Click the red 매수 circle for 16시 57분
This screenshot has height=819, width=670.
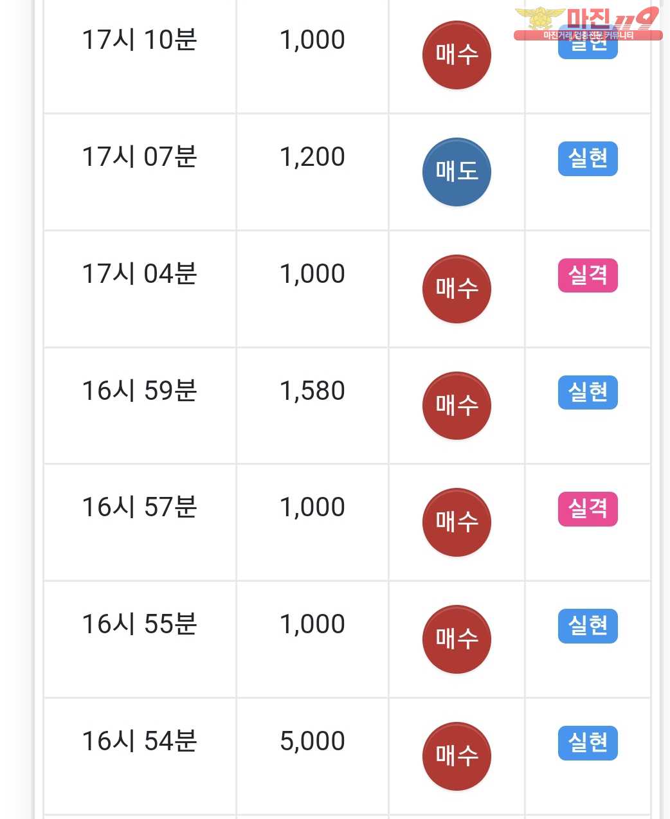tap(457, 523)
